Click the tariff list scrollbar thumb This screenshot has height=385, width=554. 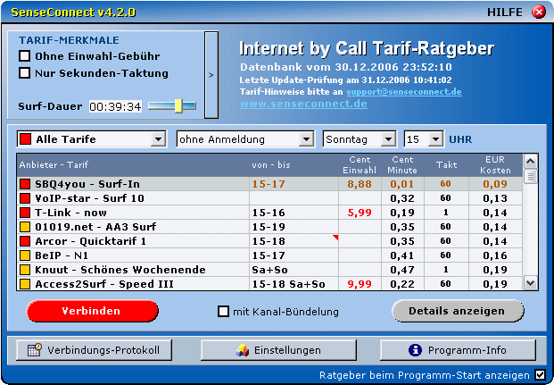(x=531, y=176)
